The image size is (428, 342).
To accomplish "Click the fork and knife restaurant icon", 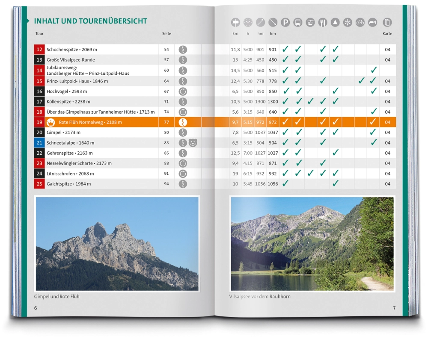I will click(x=323, y=23).
